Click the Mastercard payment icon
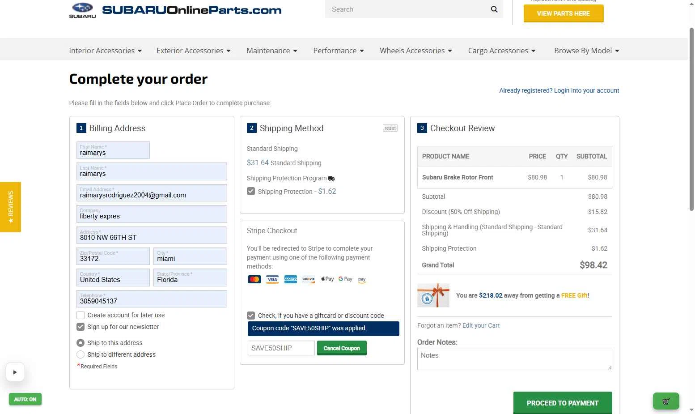 [254, 279]
